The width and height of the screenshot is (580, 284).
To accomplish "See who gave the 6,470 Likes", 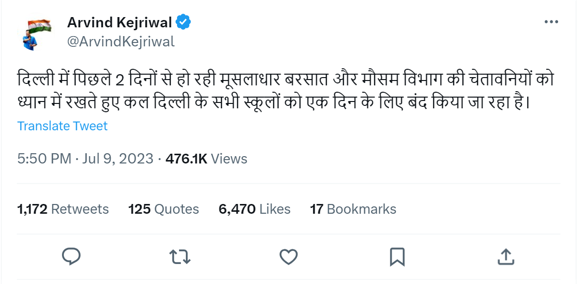I will [x=254, y=209].
